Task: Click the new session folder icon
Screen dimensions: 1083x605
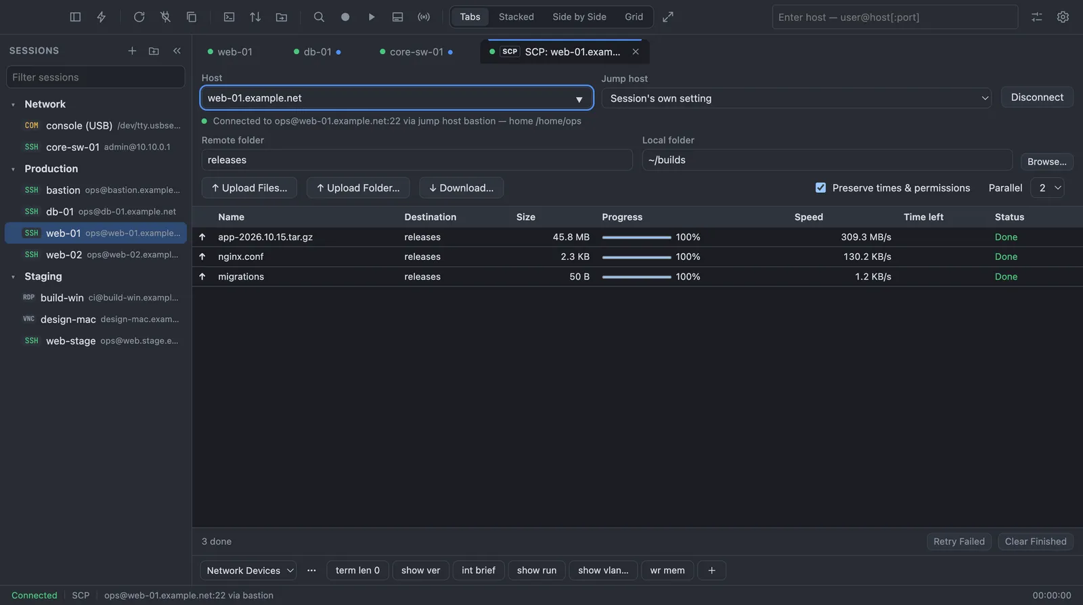Action: (154, 51)
